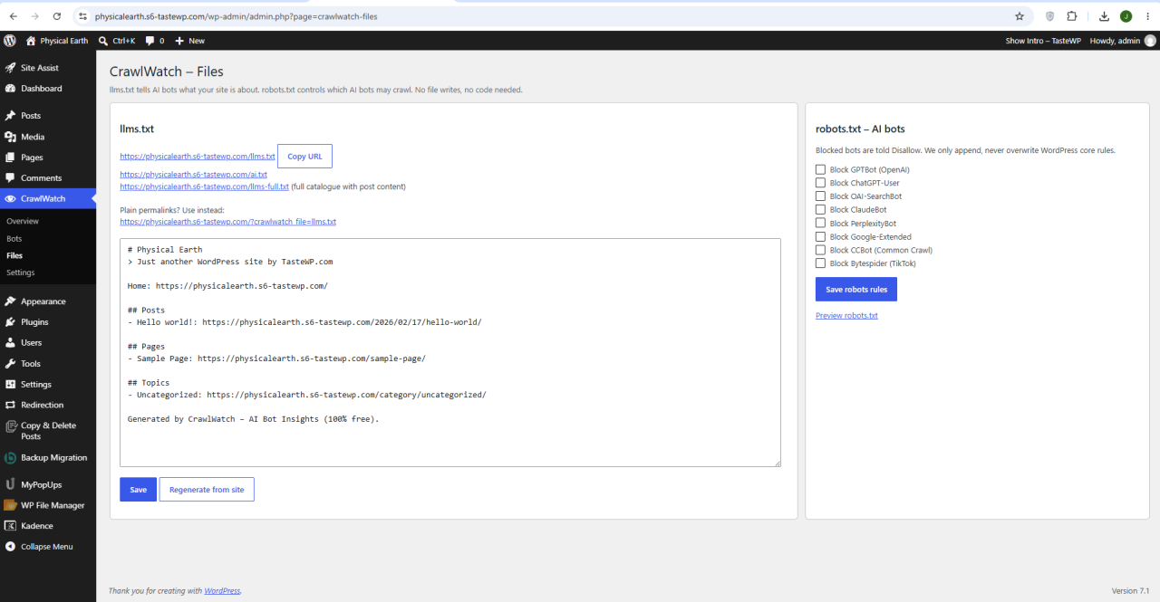The image size is (1160, 602).
Task: Click Regenerate from site button
Action: pos(207,490)
